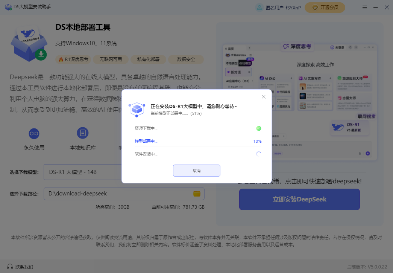Click the 立即安装DeepSeek button

pos(299,199)
